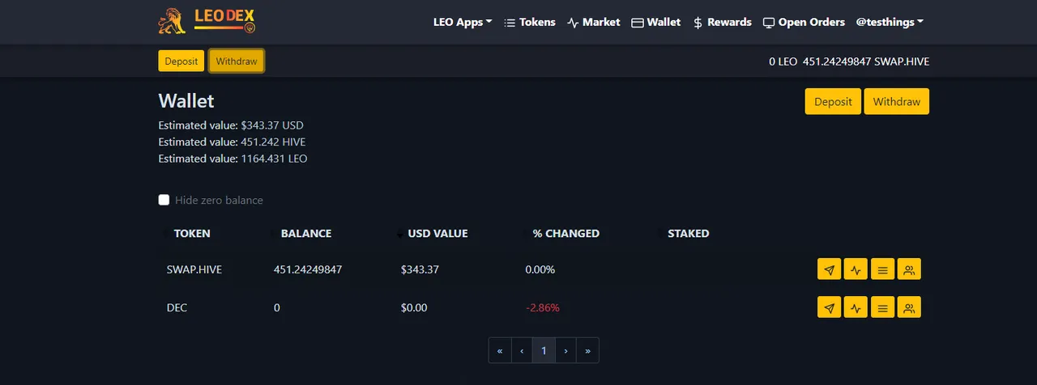Jump to the last page of pagination

coord(587,350)
